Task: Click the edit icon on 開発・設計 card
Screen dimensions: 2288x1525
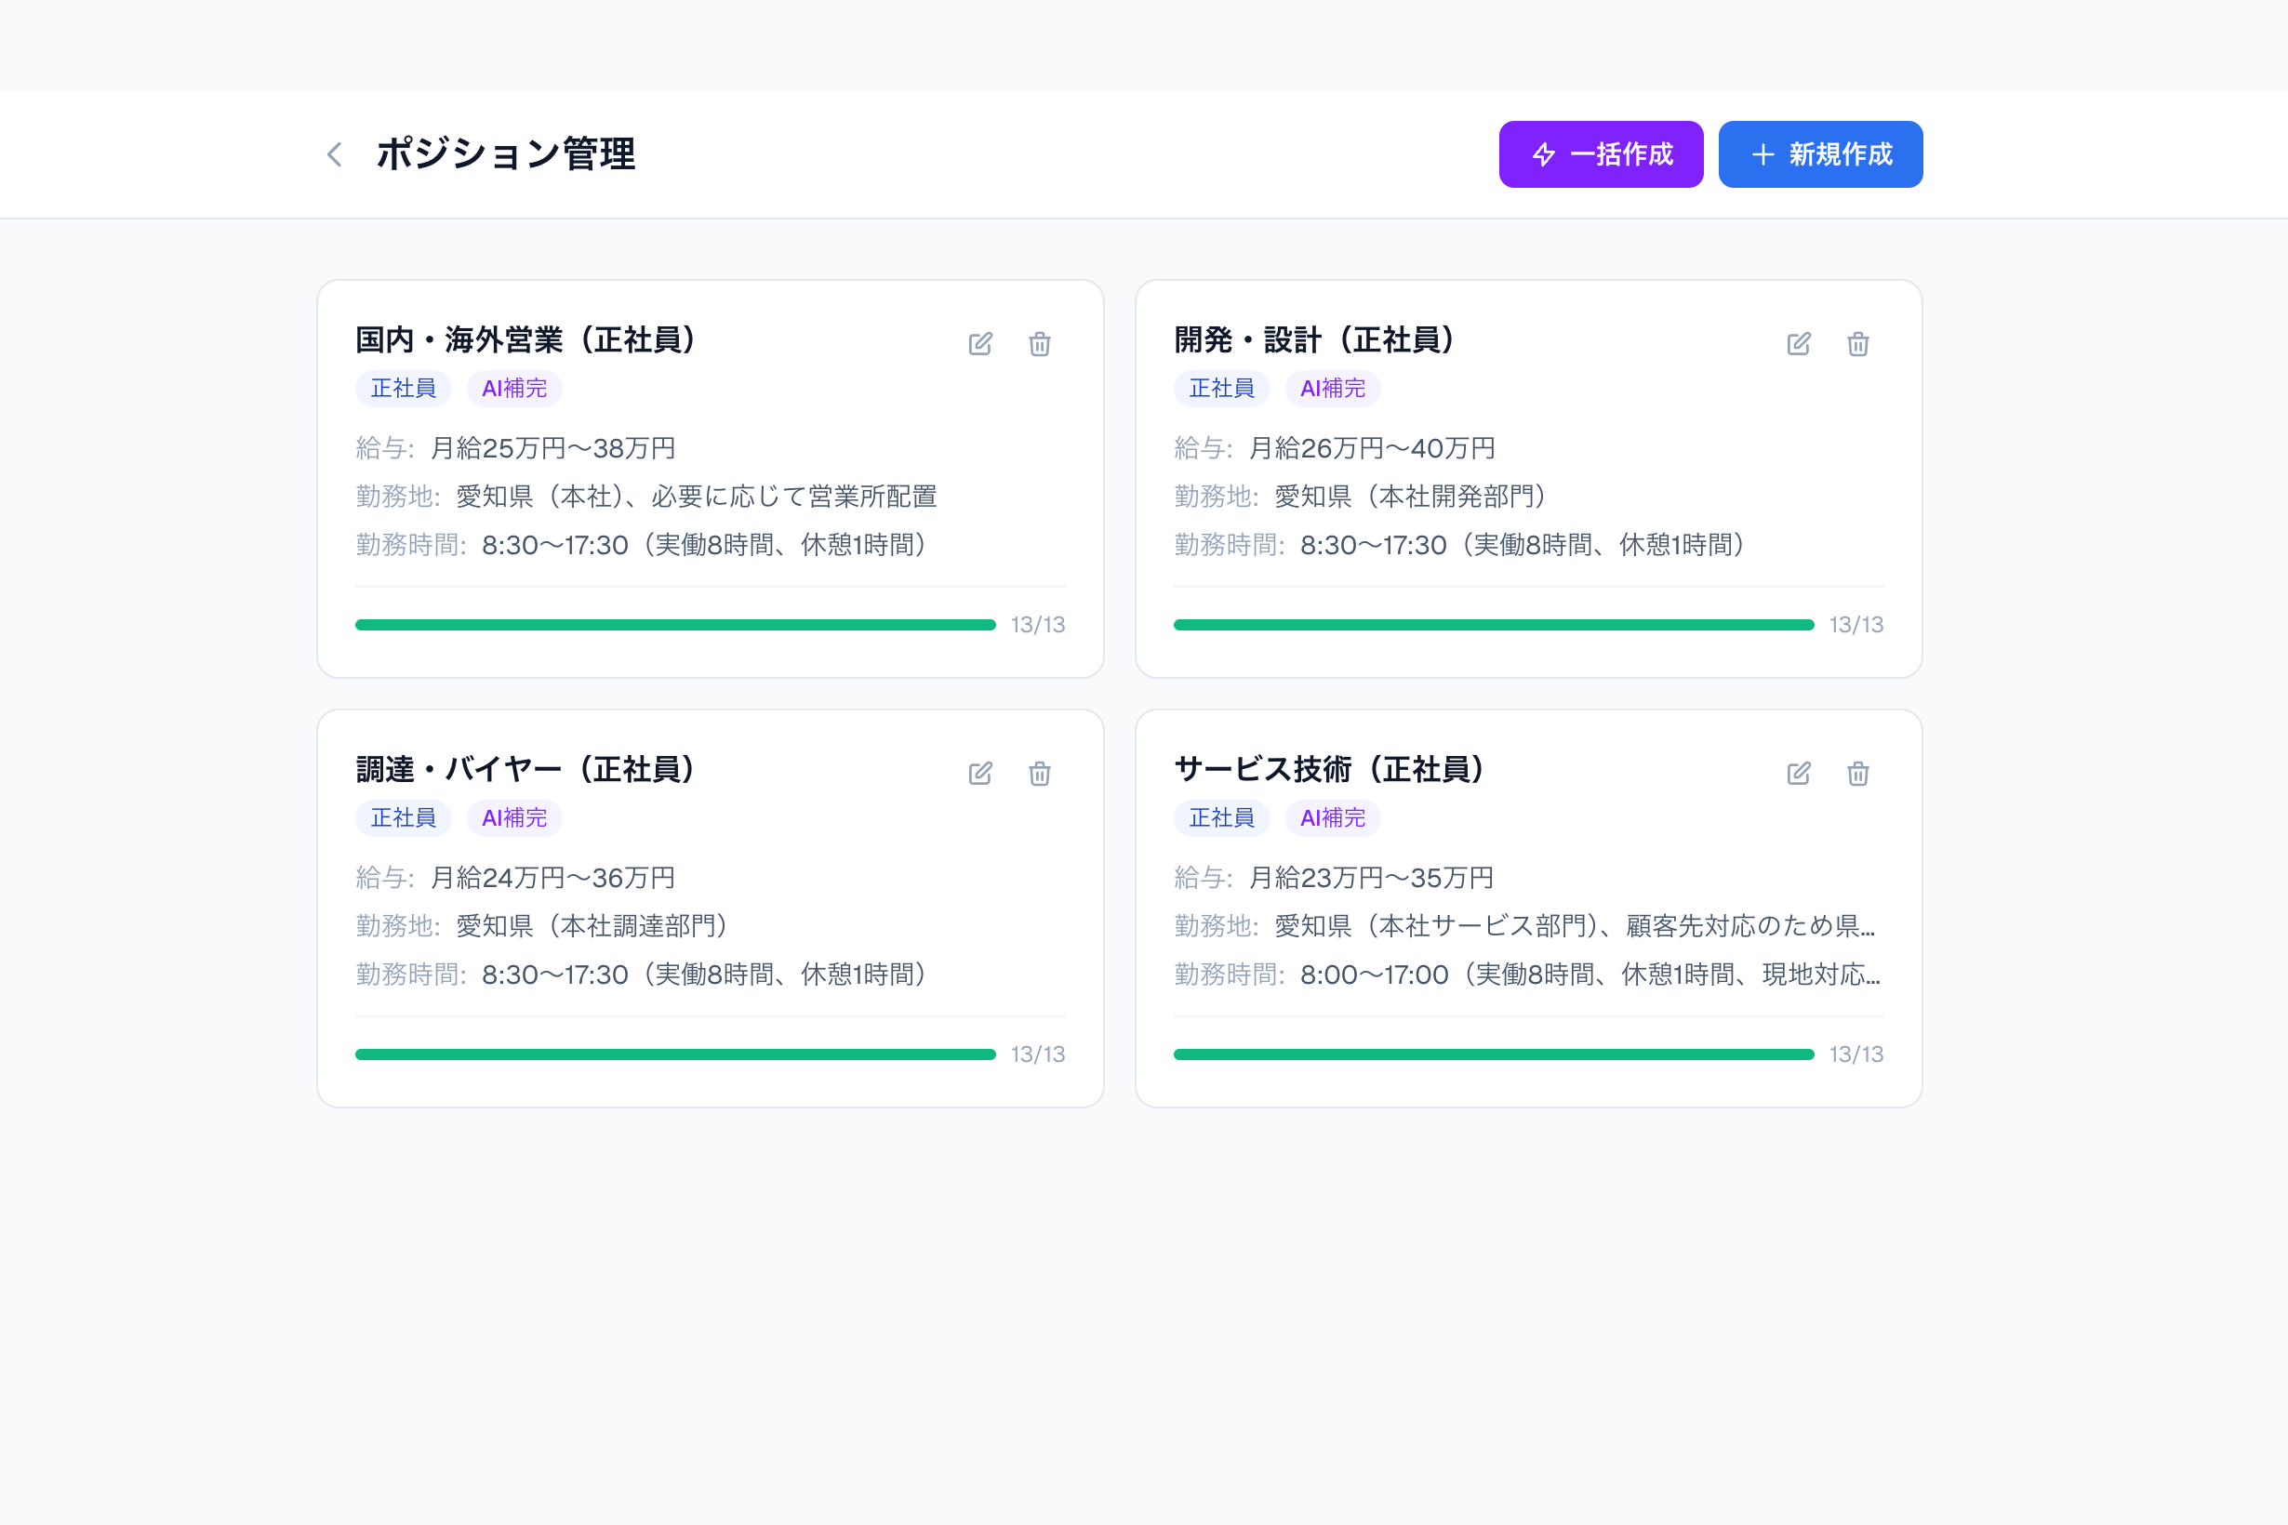Action: pyautogui.click(x=1798, y=344)
